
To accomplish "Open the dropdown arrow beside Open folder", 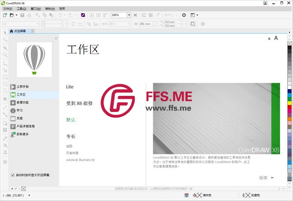I will coord(17,15).
